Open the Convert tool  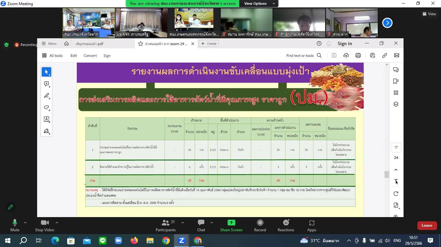(x=90, y=56)
